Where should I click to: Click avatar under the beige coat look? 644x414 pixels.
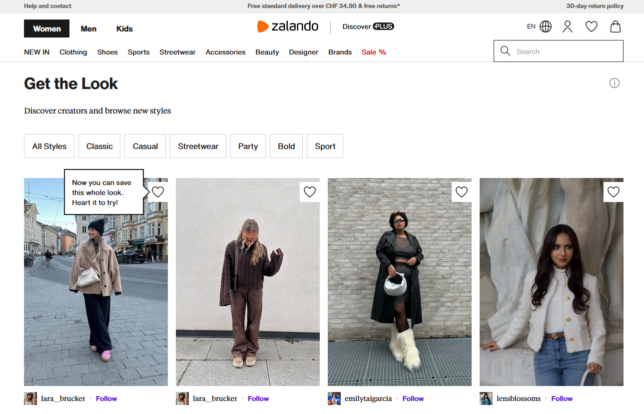pos(30,398)
